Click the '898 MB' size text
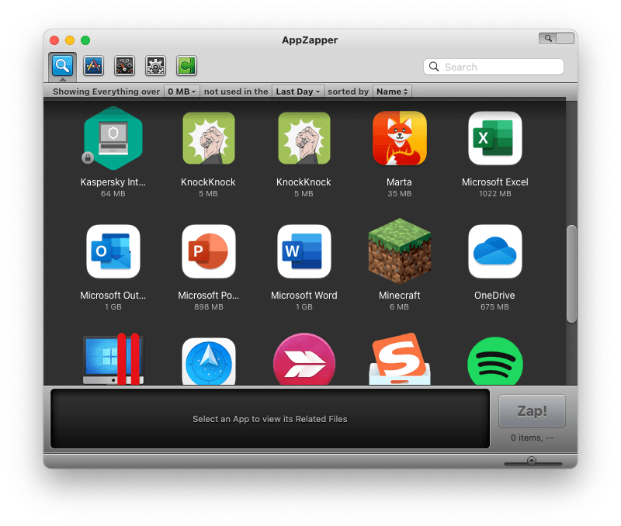The height and width of the screenshot is (526, 621). 208,306
